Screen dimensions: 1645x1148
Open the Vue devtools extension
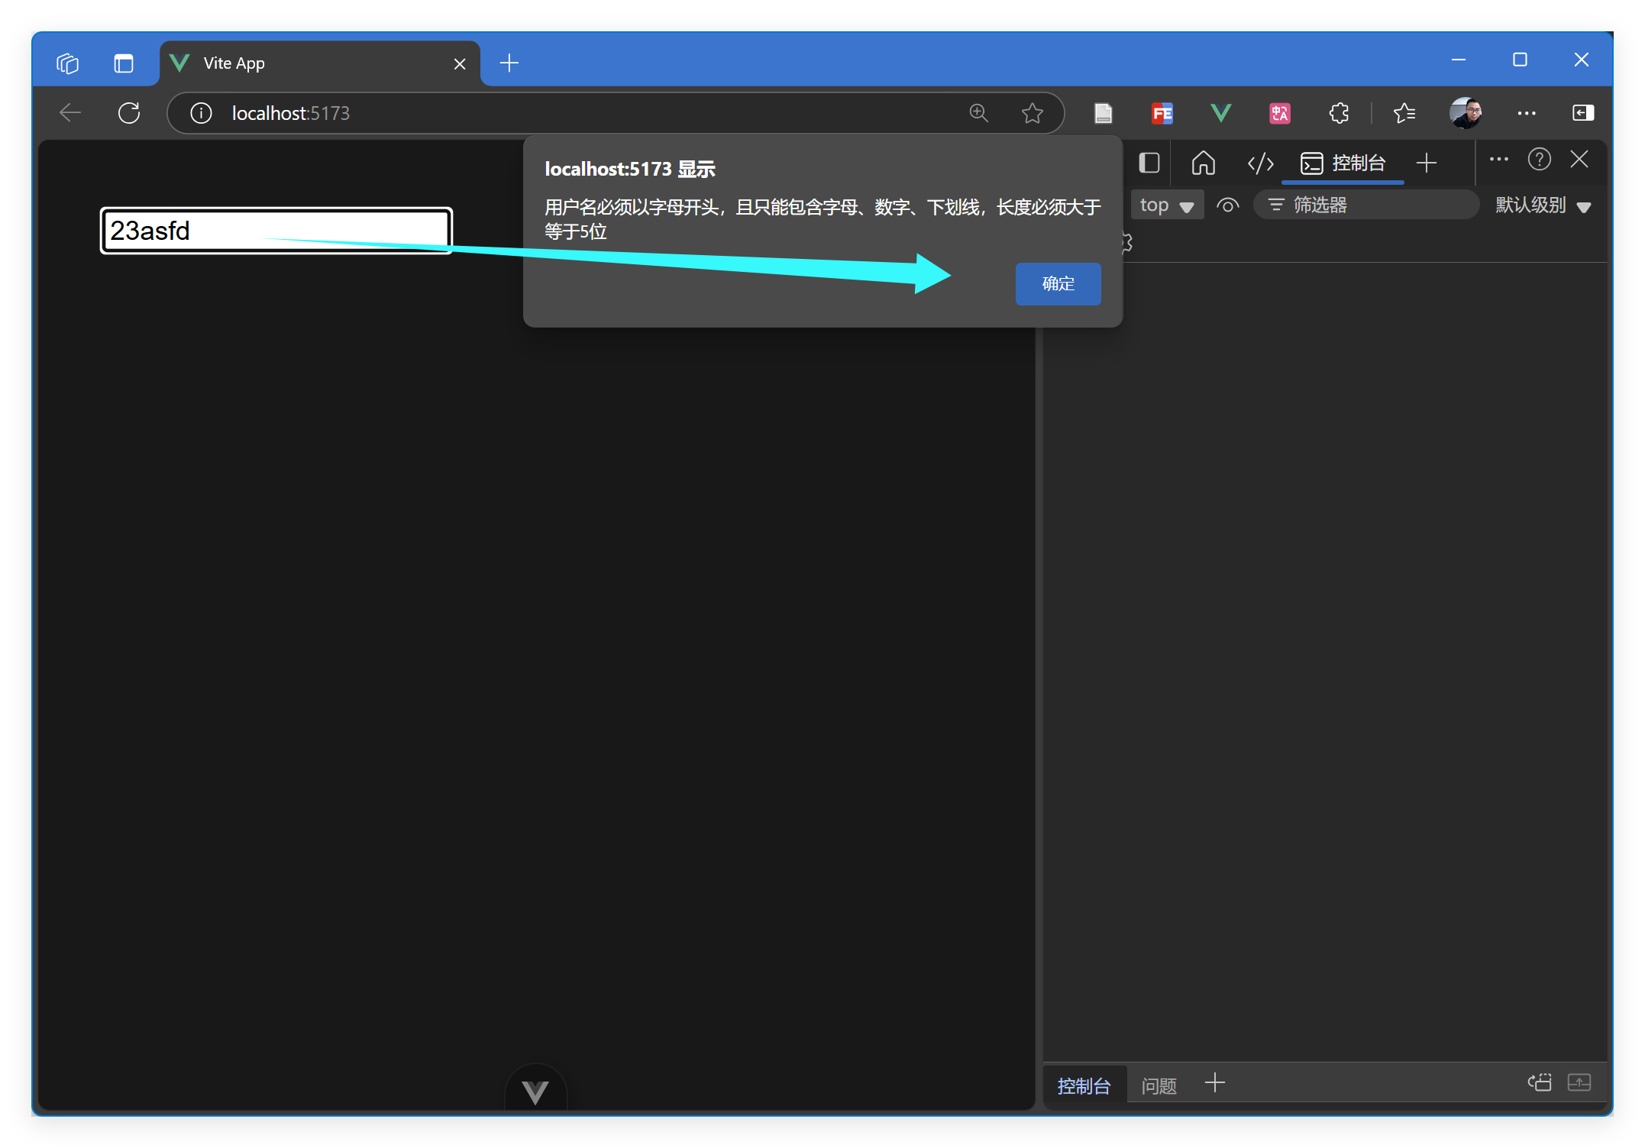click(1221, 113)
